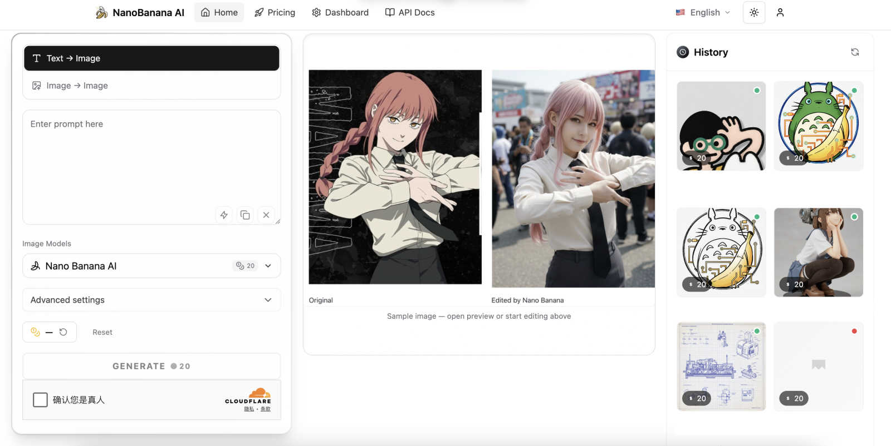
Task: Open the Nano Banana AI model dropdown
Action: tap(151, 266)
